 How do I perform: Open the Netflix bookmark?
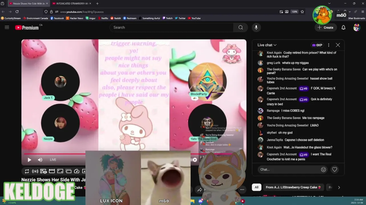tap(103, 18)
